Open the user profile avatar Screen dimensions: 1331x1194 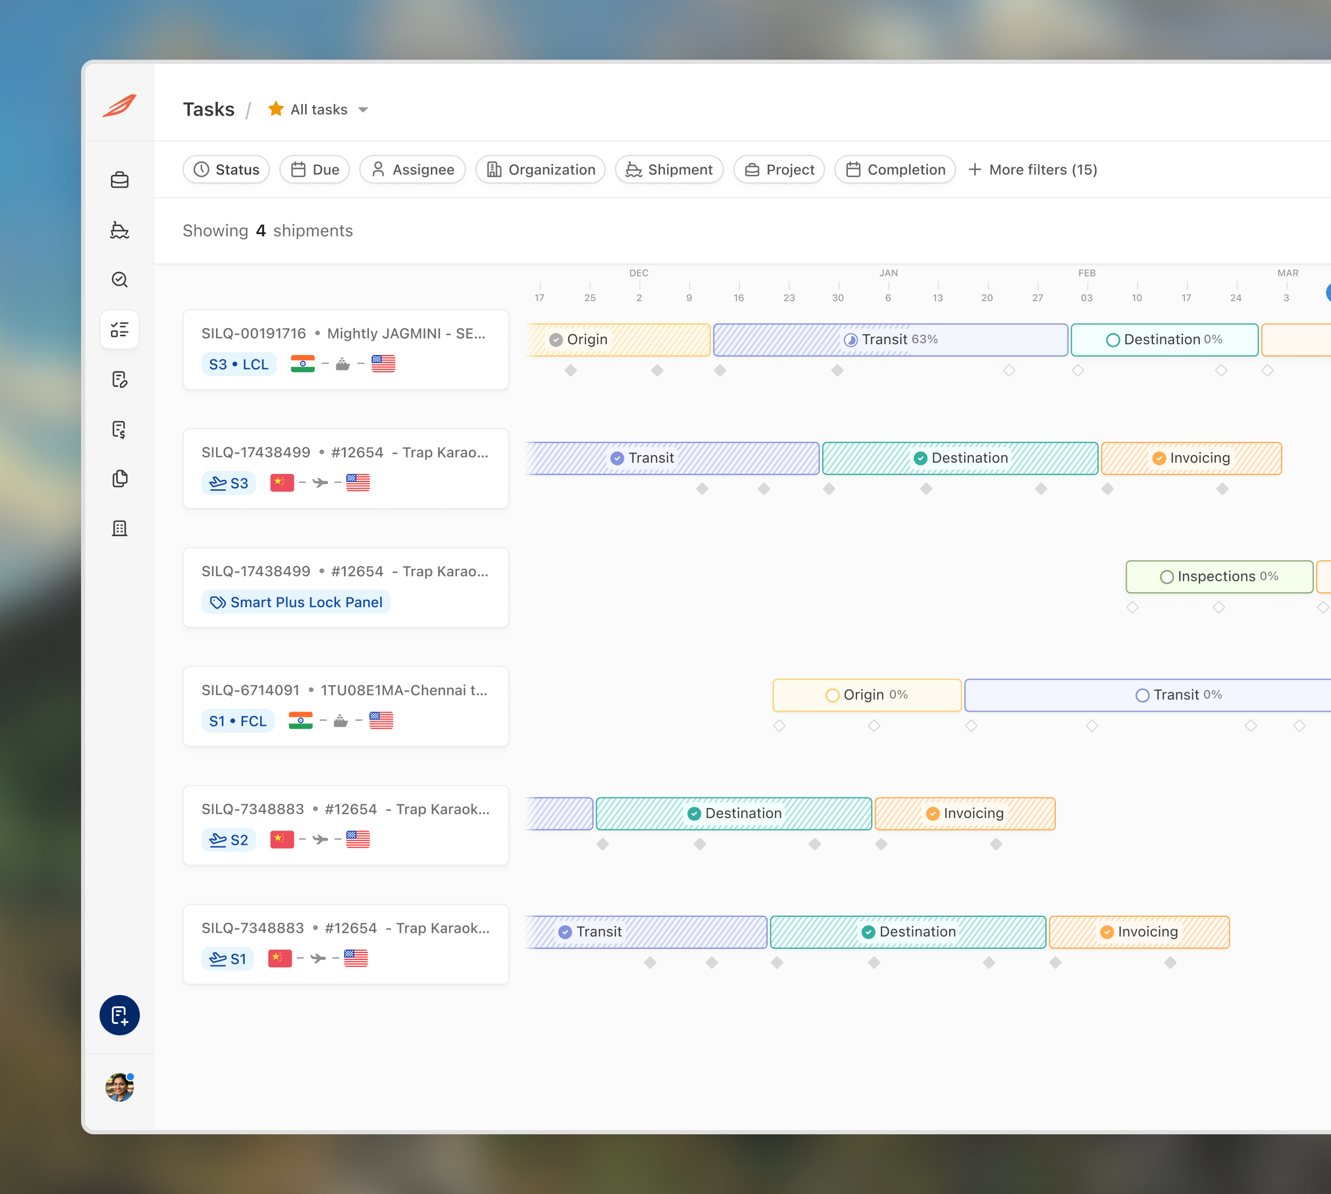click(x=119, y=1087)
